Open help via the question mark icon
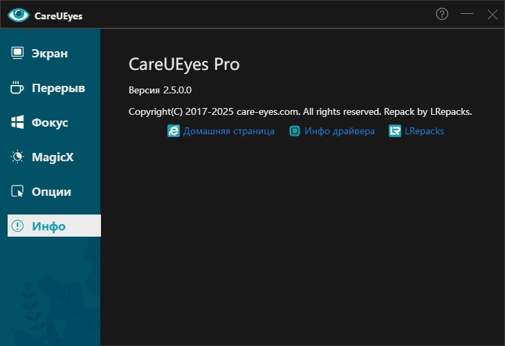This screenshot has width=505, height=346. click(442, 15)
